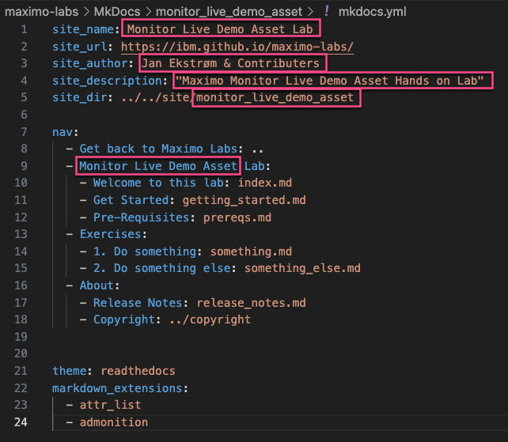Viewport: 508px width, 442px height.
Task: Click the Pre-Requisites key
Action: coord(142,217)
